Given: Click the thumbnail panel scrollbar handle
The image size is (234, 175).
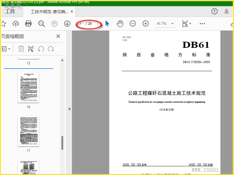Looking at the screenshot, I should (62, 143).
